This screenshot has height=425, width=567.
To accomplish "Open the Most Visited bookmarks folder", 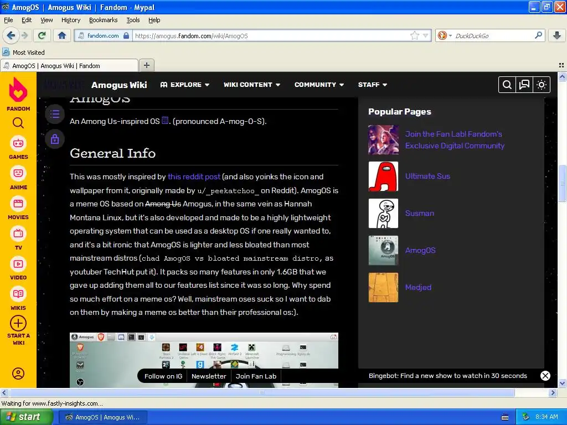I will 24,53.
